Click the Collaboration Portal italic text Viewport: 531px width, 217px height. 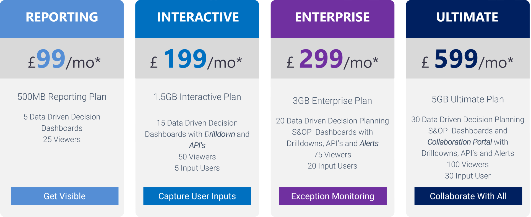click(460, 142)
